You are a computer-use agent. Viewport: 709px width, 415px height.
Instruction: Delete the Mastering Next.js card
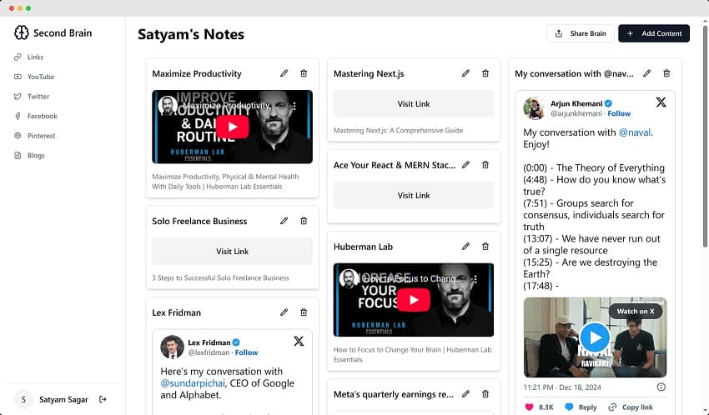(485, 73)
